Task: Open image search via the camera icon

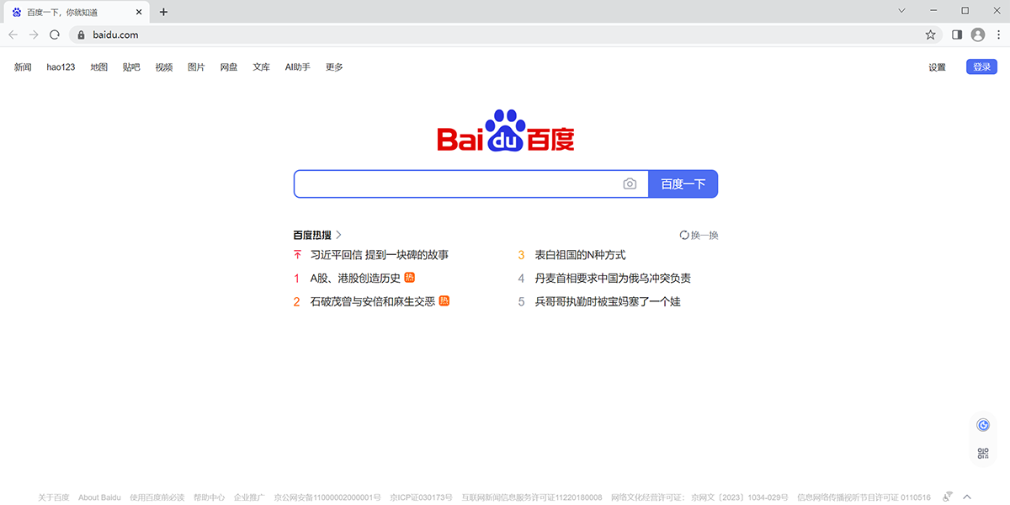Action: 630,183
